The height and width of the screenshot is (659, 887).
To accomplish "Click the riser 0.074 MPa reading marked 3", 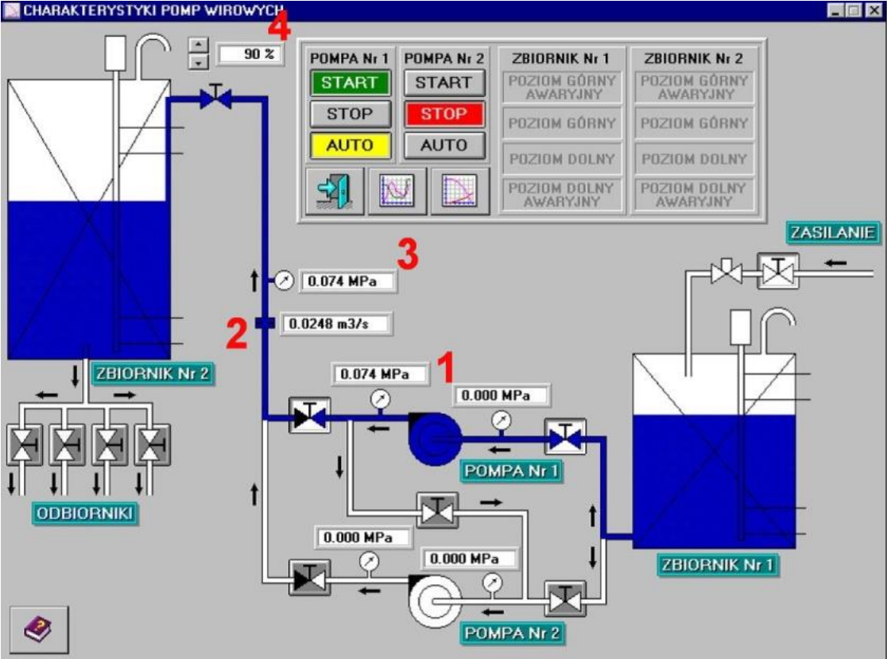I will (347, 281).
